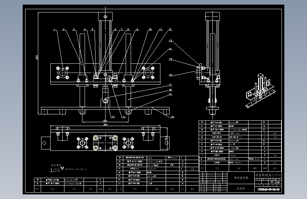Click part balloon number 5

92,29
